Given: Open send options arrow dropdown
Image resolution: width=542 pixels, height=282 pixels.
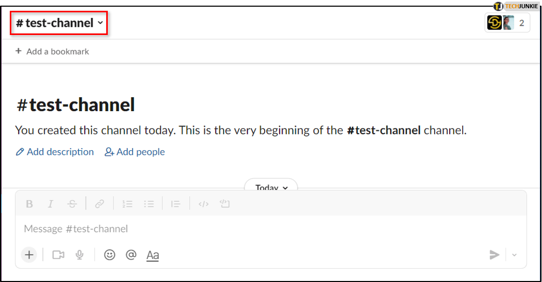Looking at the screenshot, I should [514, 255].
